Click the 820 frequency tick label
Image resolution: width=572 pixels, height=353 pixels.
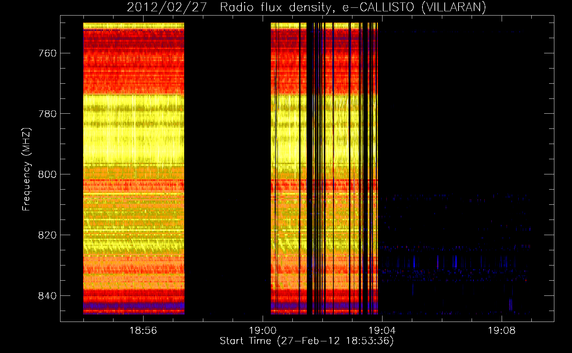pos(47,235)
